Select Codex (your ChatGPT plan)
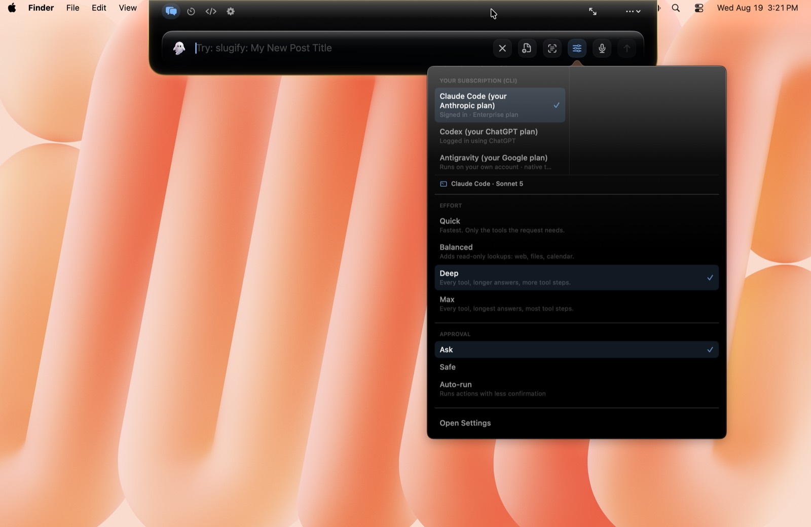The height and width of the screenshot is (527, 811). coord(500,136)
